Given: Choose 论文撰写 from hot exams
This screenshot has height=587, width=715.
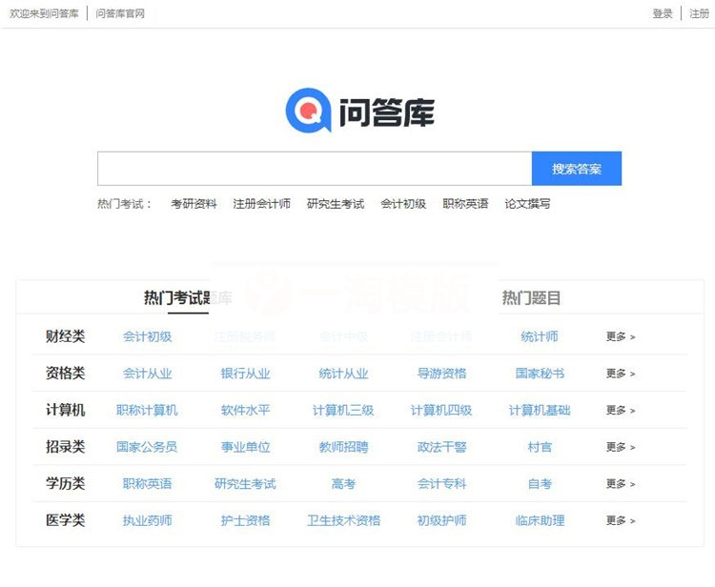Looking at the screenshot, I should tap(527, 204).
